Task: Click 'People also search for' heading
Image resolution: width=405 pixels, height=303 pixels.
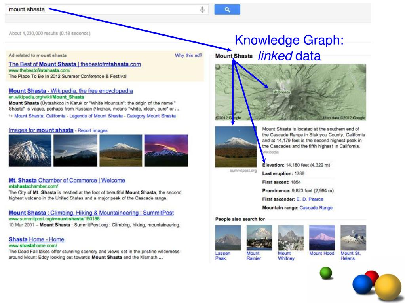Action: [240, 219]
